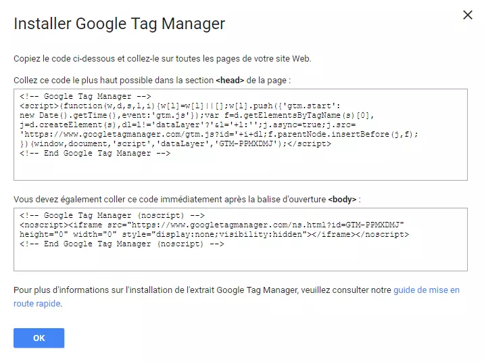Click the Google Tag Manager (noscript) opening comment
The height and width of the screenshot is (362, 484).
click(x=112, y=216)
